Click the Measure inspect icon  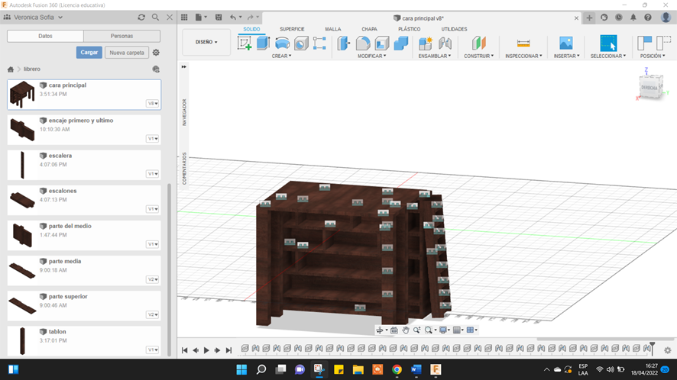(x=523, y=43)
